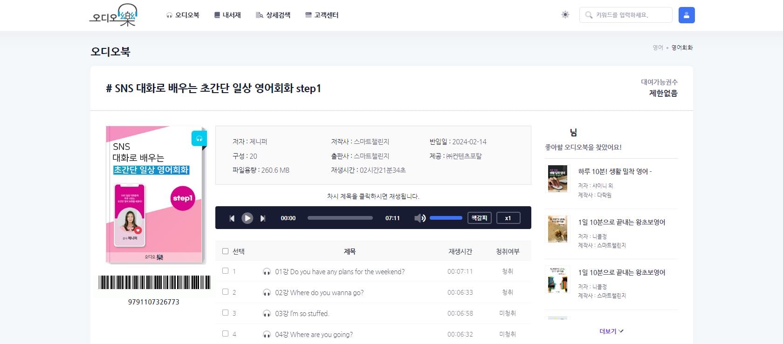Image resolution: width=783 pixels, height=344 pixels.
Task: Skip to next track in player
Action: (x=263, y=218)
